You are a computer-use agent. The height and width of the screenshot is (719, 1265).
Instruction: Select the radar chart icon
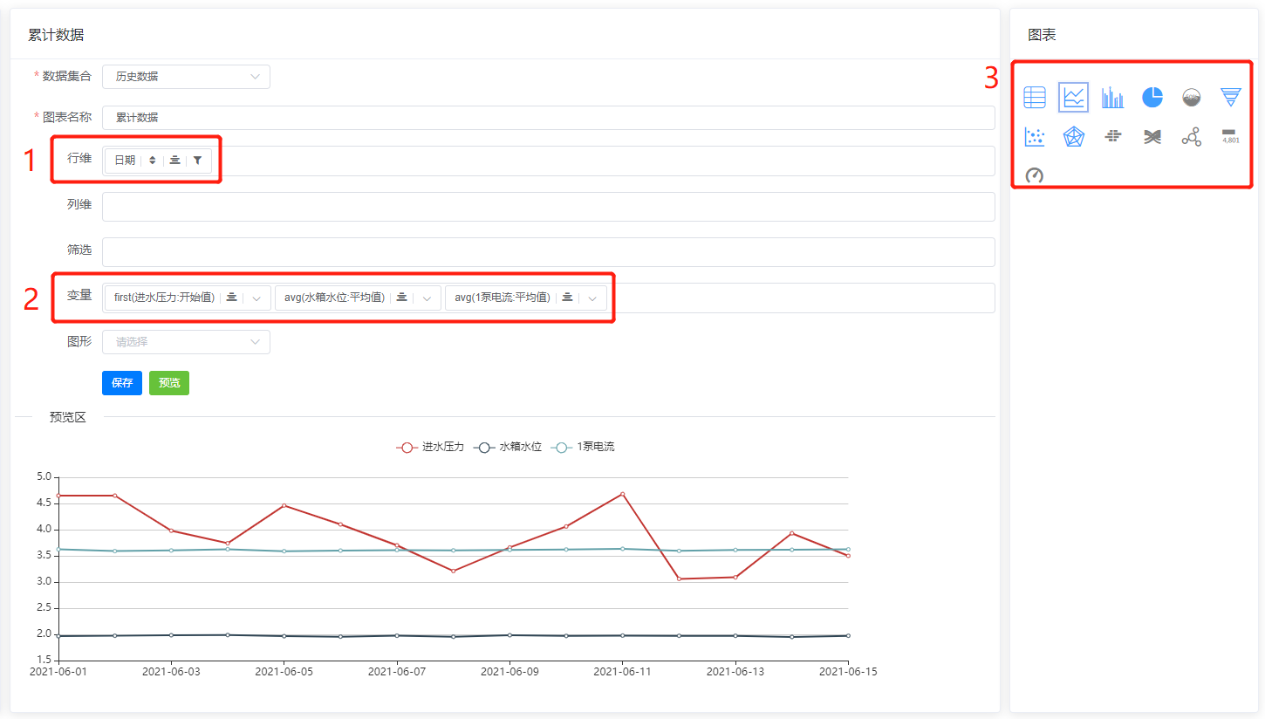point(1073,137)
